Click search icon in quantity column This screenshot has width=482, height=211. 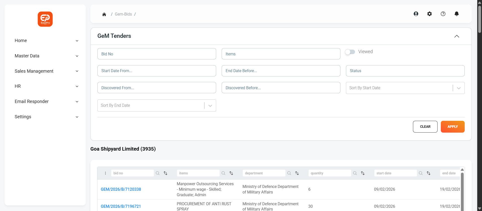coord(355,173)
